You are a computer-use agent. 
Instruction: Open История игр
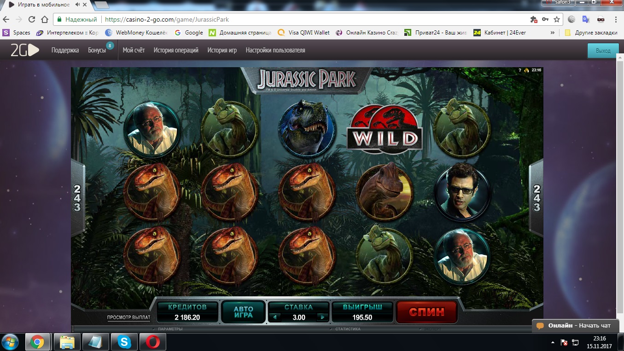[222, 50]
